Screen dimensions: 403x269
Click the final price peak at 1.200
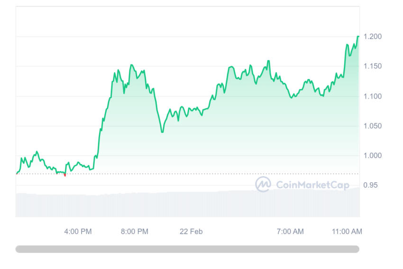coord(358,37)
